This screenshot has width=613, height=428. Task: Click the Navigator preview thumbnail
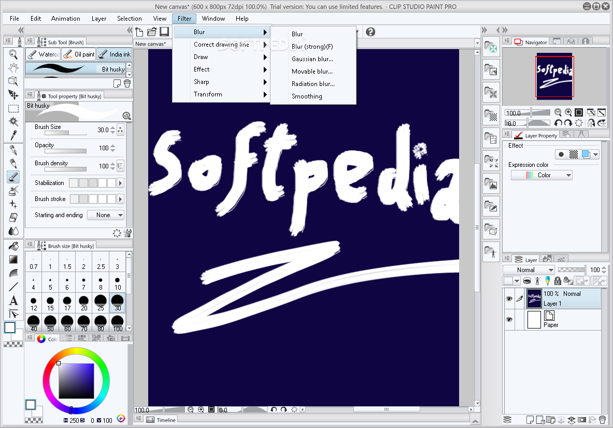pyautogui.click(x=554, y=76)
